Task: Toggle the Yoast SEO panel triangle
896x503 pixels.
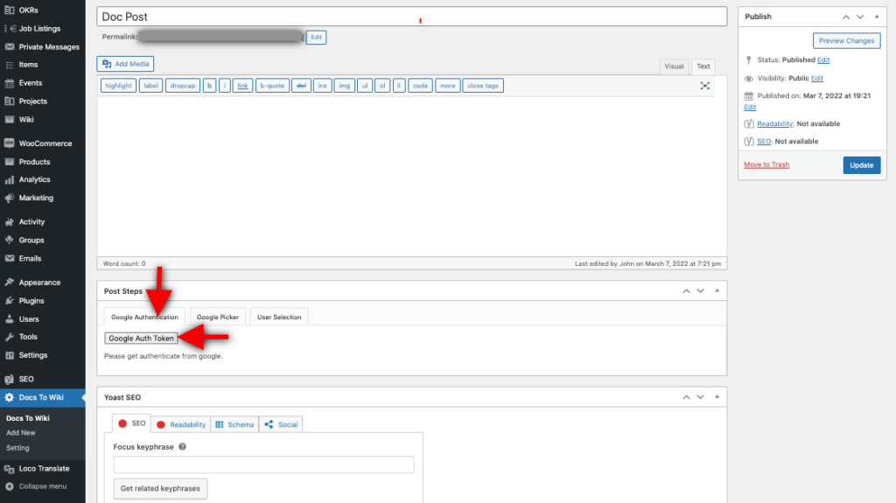Action: click(717, 397)
